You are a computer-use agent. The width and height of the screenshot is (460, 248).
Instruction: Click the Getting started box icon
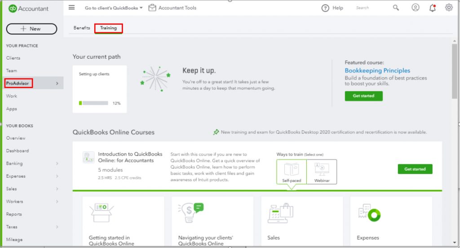pos(102,213)
